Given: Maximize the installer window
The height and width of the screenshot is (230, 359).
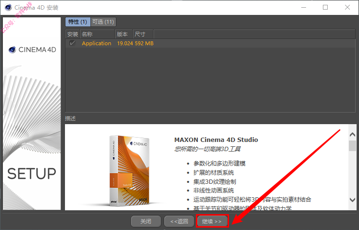Looking at the screenshot, I should coord(325,7).
